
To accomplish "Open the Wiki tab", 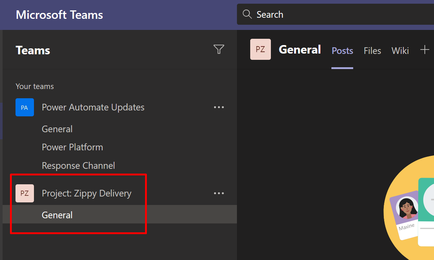I will (400, 51).
